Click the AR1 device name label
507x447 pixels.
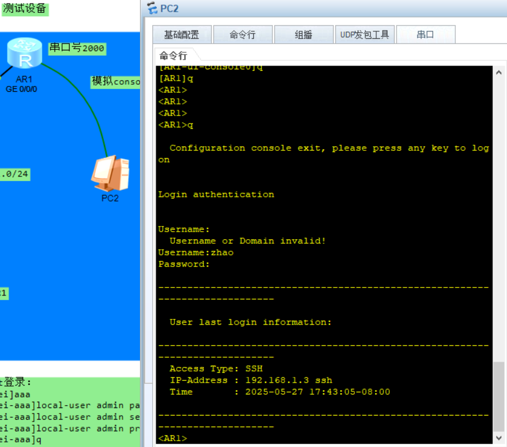click(23, 80)
